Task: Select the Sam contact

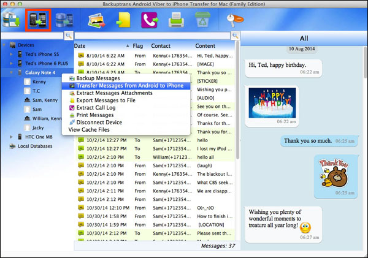Action: coord(37,109)
